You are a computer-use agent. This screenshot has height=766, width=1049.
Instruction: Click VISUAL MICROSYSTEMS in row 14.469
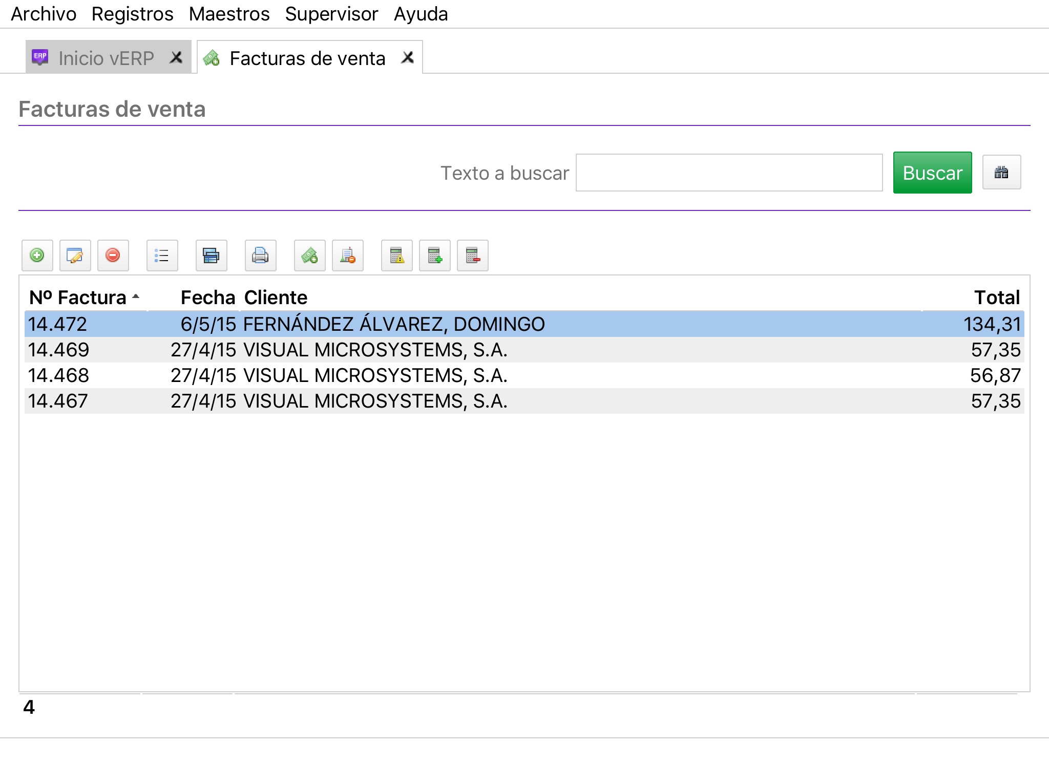(x=375, y=350)
